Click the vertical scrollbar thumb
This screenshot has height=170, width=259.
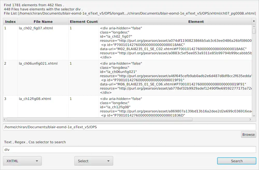coord(254,31)
